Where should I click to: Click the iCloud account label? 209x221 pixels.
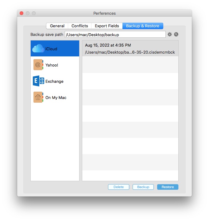click(x=51, y=49)
